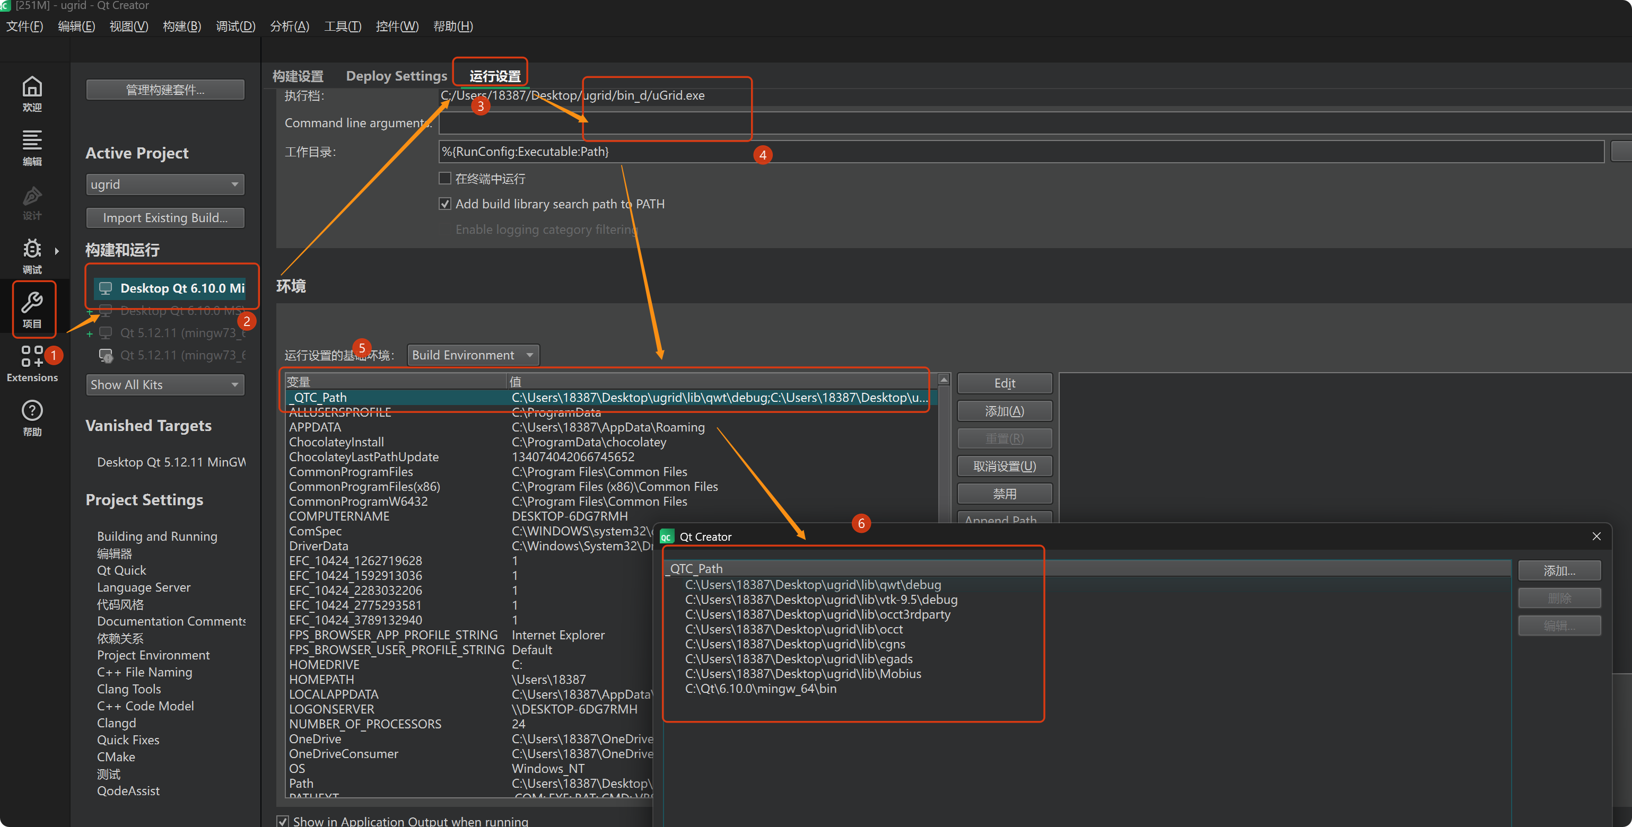Uncheck Add build library search path to PATH
The height and width of the screenshot is (827, 1632).
tap(446, 204)
